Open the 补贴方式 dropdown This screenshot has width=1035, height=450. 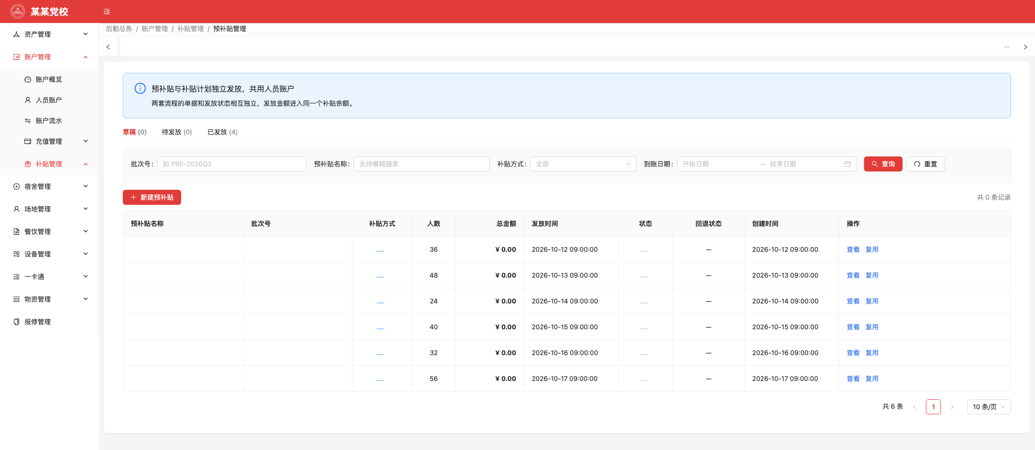click(583, 164)
